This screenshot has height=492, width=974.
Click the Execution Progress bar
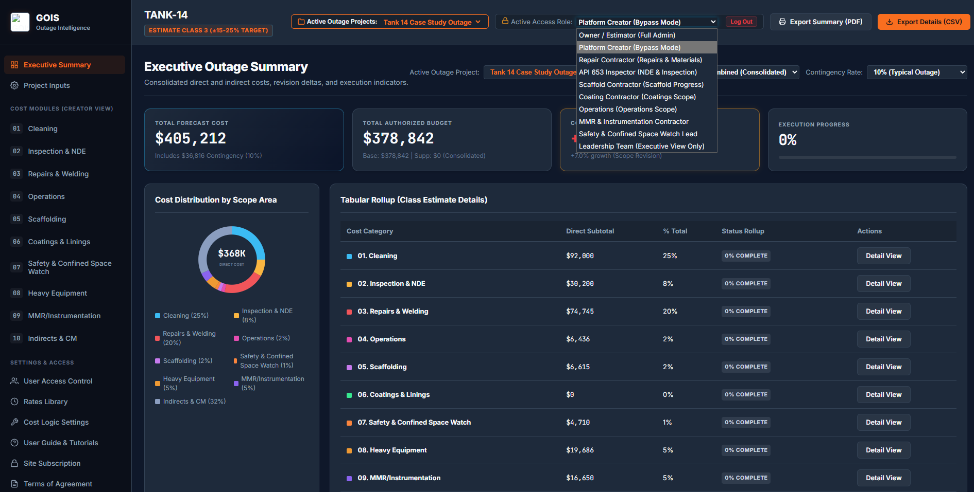tap(867, 157)
